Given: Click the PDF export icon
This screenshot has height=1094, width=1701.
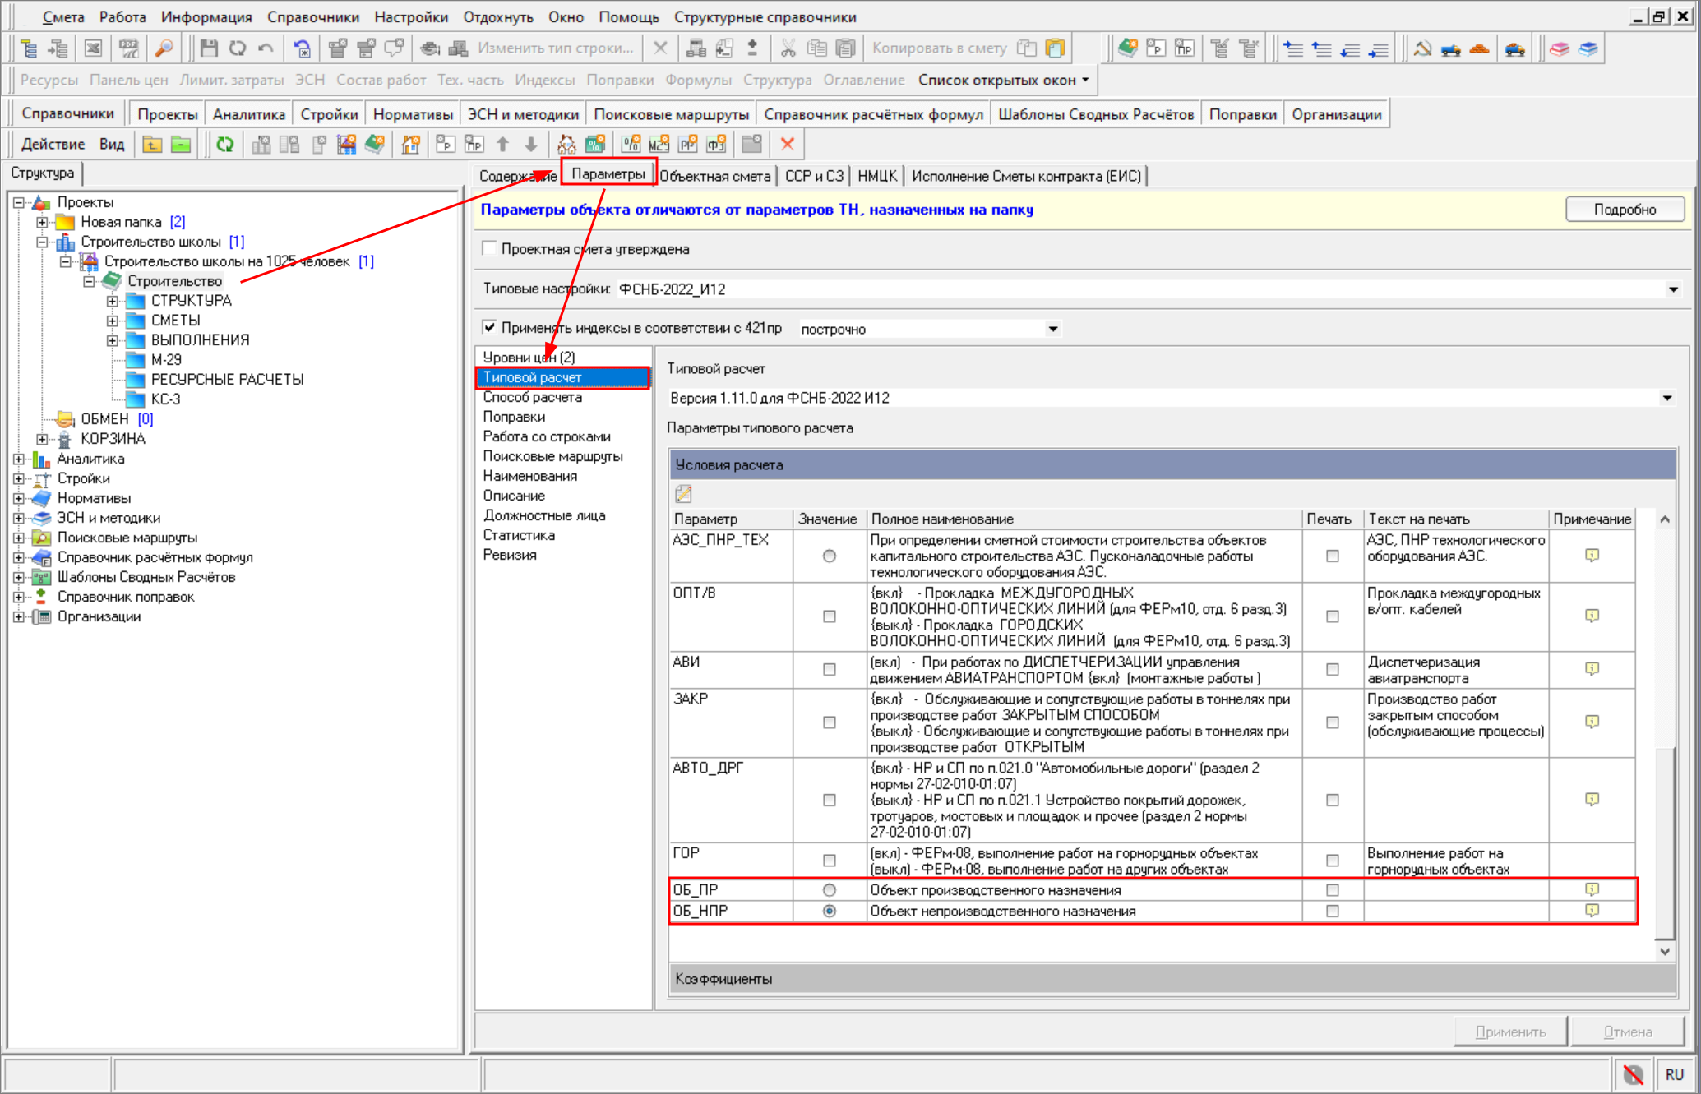Looking at the screenshot, I should (x=129, y=48).
